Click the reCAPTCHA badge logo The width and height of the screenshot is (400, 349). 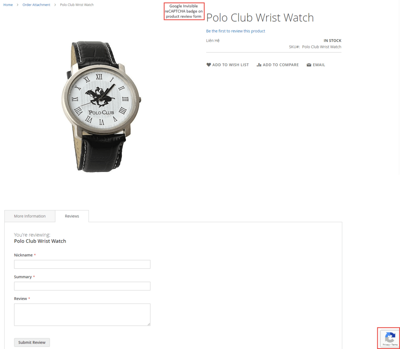click(390, 337)
